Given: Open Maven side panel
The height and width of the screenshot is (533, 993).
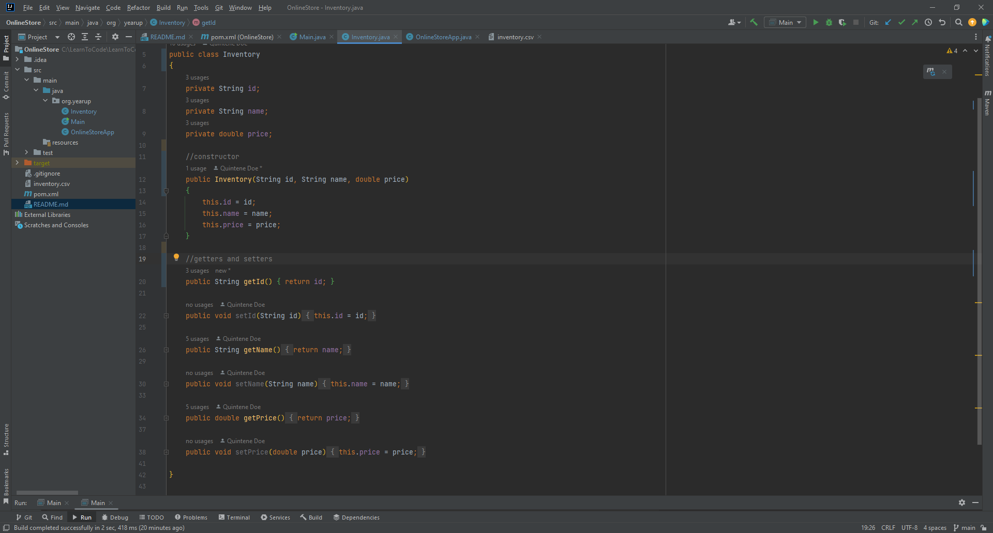Looking at the screenshot, I should (987, 102).
